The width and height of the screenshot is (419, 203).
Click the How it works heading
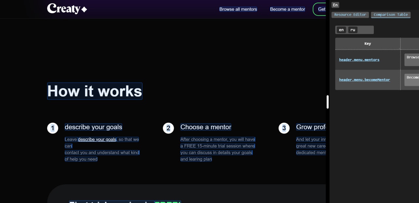click(95, 91)
